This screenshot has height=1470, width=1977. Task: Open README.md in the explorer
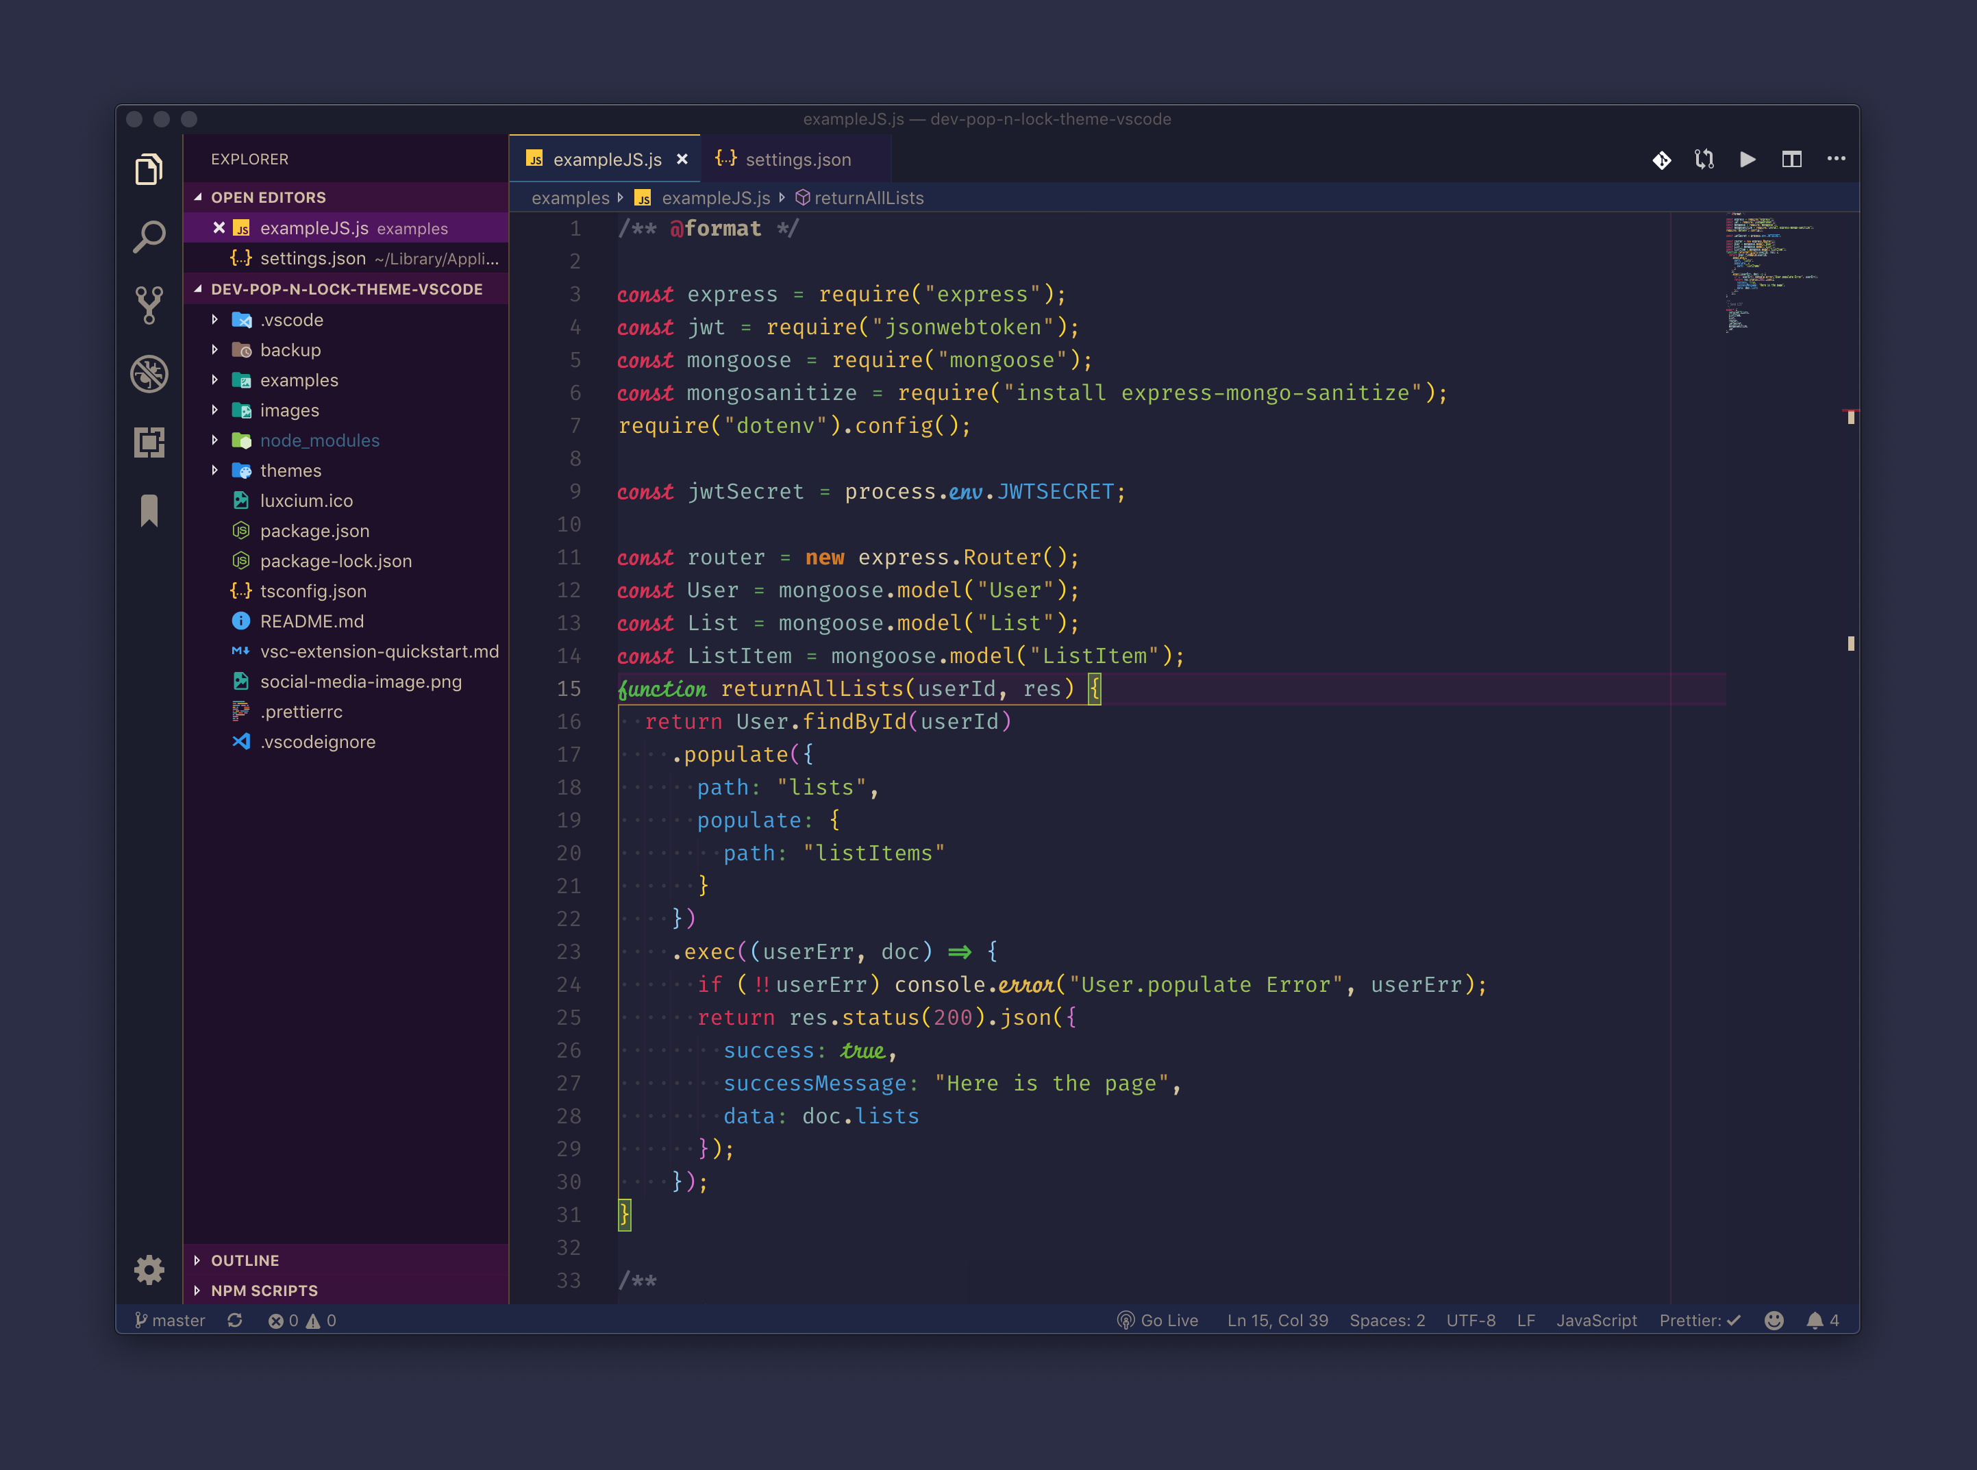(312, 621)
